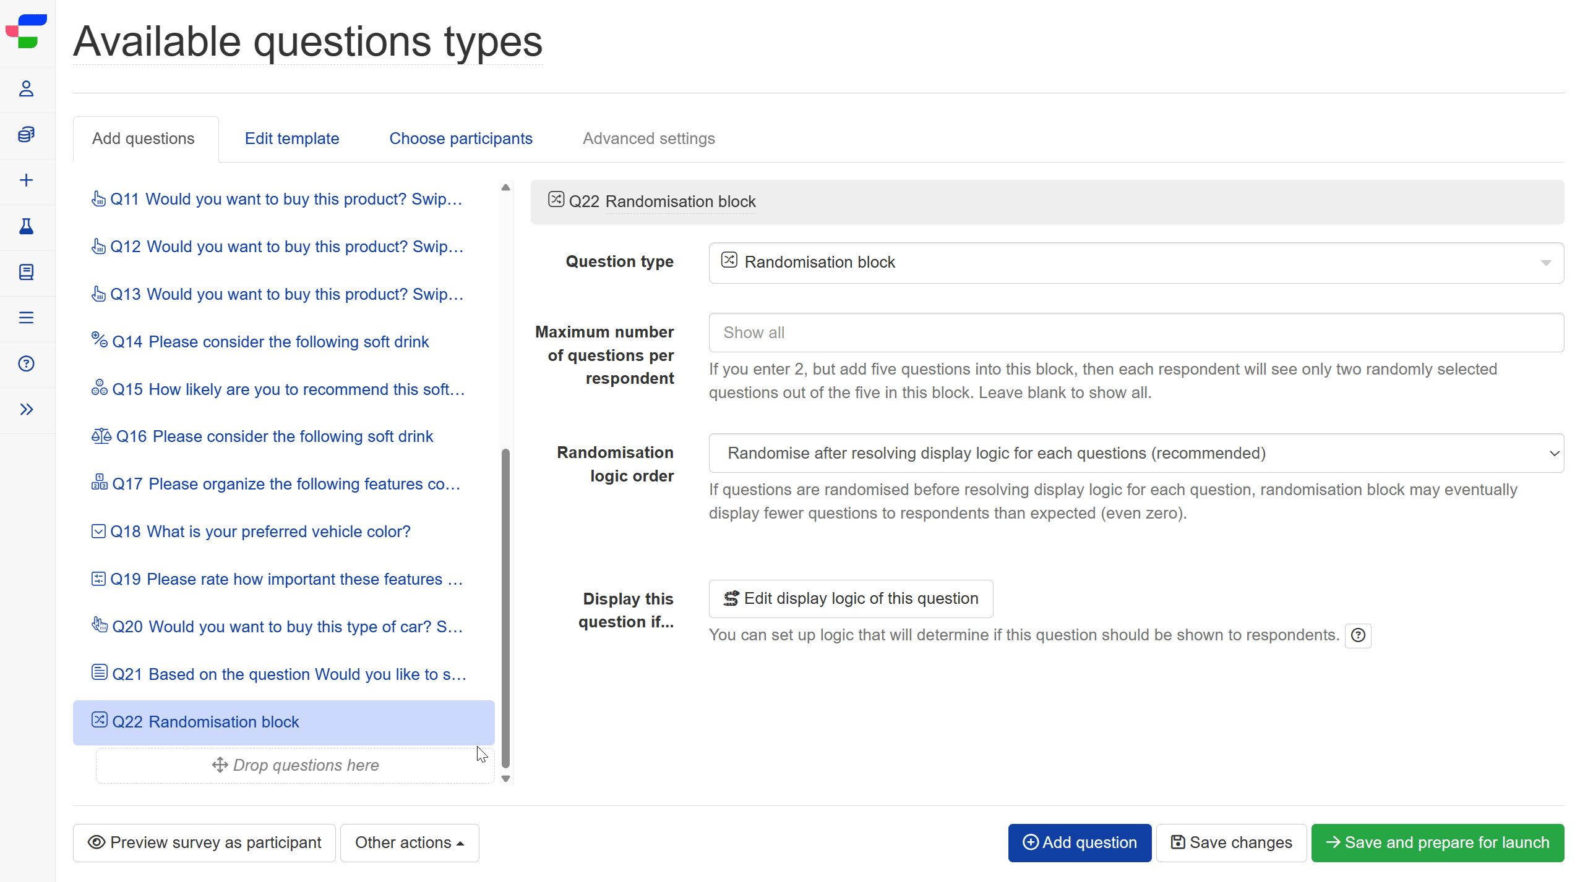Select Q14 Please consider the following soft drink
This screenshot has height=882, width=1580.
pos(285,342)
